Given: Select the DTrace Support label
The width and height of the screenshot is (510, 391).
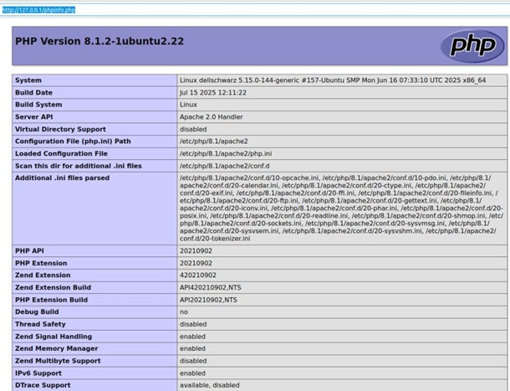Looking at the screenshot, I should (43, 385).
